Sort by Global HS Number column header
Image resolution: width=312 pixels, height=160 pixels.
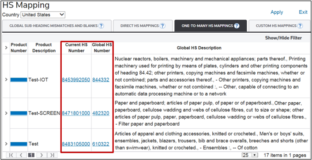(x=102, y=48)
